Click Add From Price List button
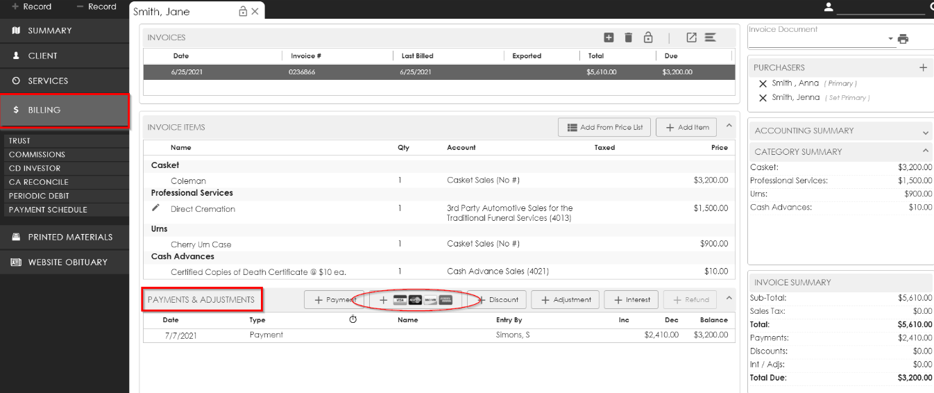The width and height of the screenshot is (934, 393). [604, 127]
